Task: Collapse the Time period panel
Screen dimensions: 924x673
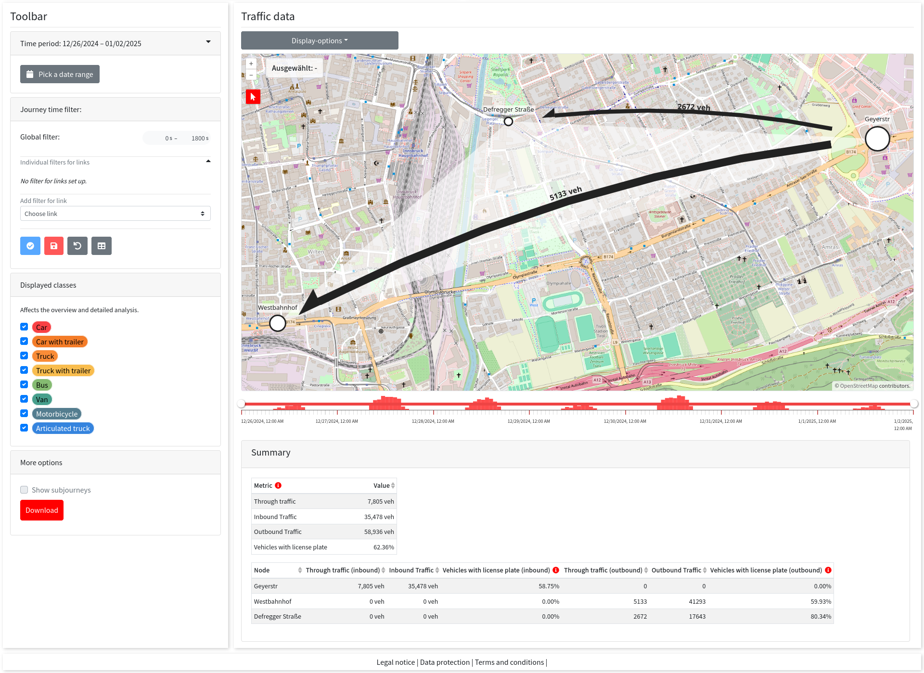Action: 208,42
